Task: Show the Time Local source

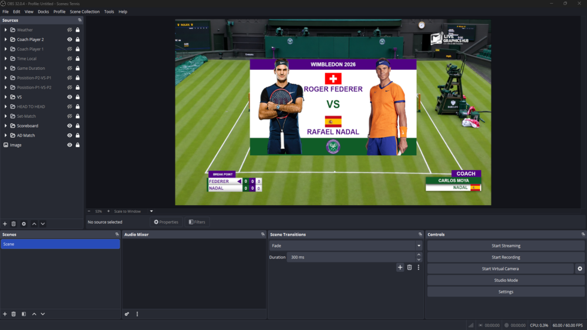Action: coord(70,59)
